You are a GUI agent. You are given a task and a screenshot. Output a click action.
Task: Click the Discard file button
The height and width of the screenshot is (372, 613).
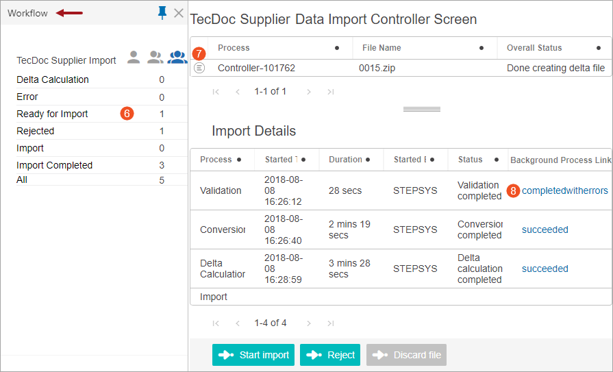tap(406, 355)
